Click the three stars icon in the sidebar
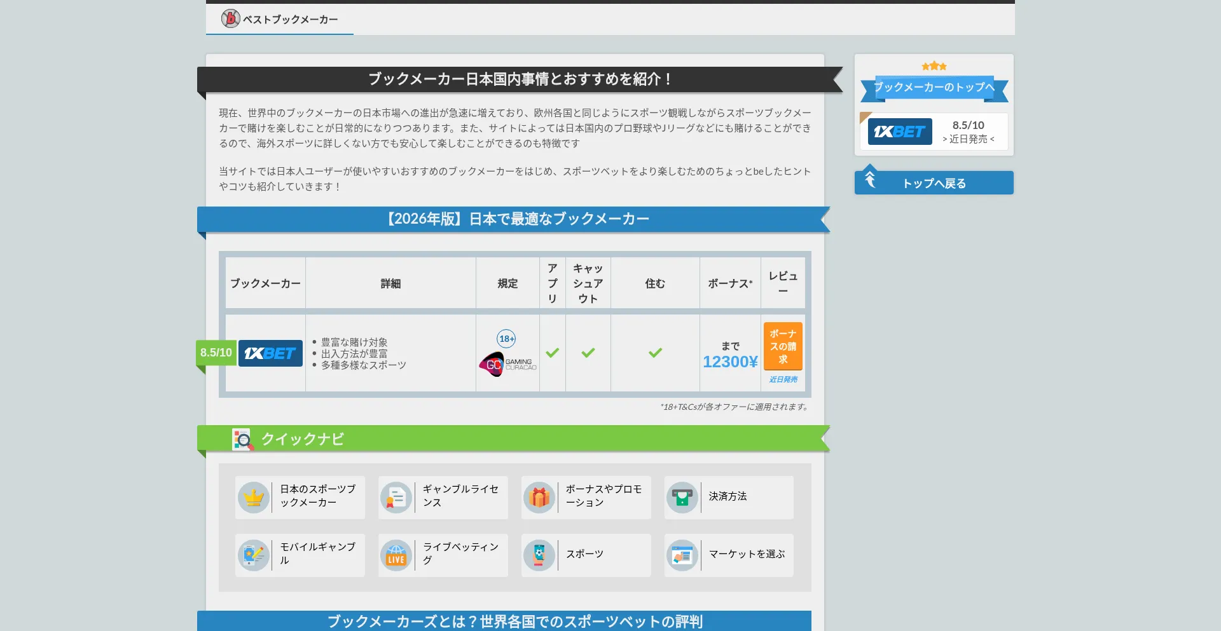Viewport: 1221px width, 631px height. 934,66
